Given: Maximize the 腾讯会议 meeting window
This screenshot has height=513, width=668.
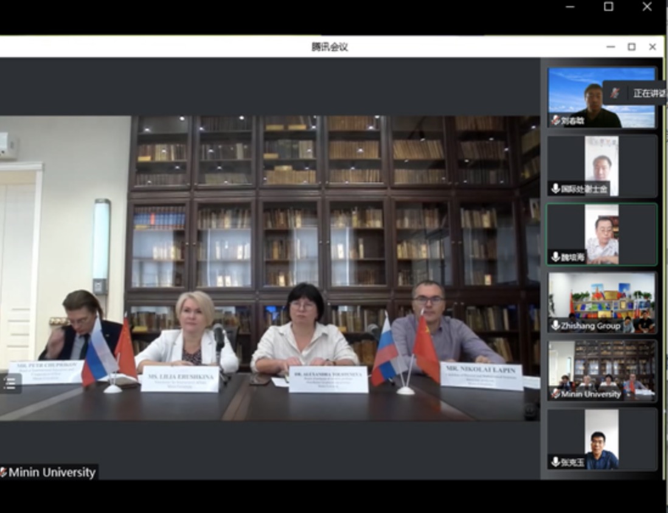Looking at the screenshot, I should coord(631,47).
